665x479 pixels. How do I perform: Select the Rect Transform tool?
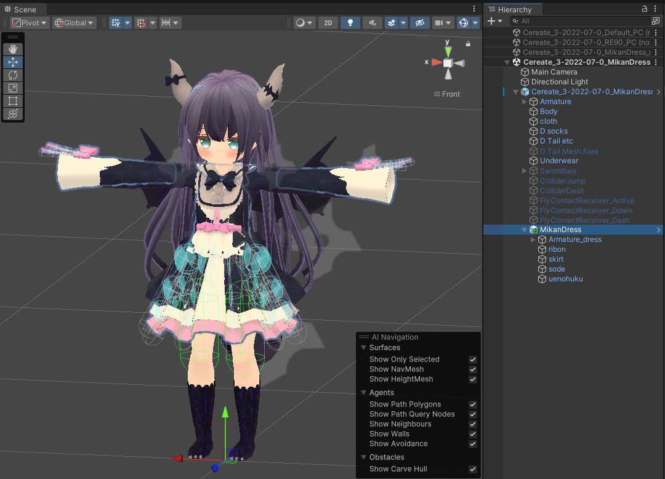coord(13,101)
